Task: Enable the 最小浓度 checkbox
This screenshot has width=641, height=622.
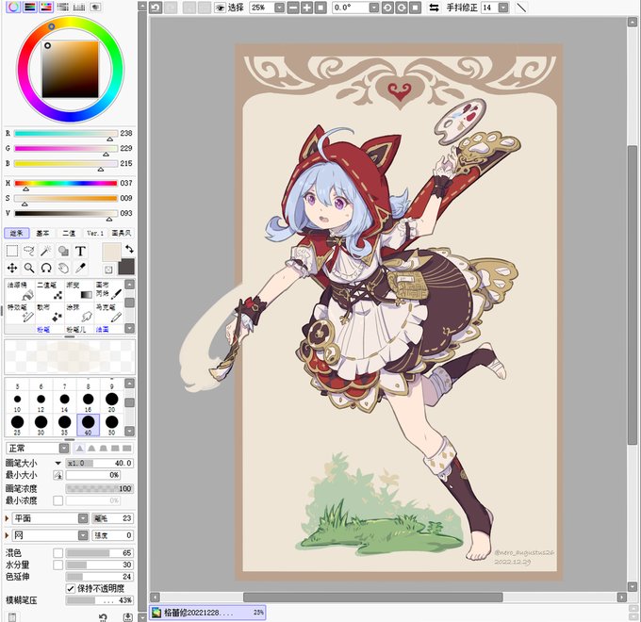Action: 58,500
